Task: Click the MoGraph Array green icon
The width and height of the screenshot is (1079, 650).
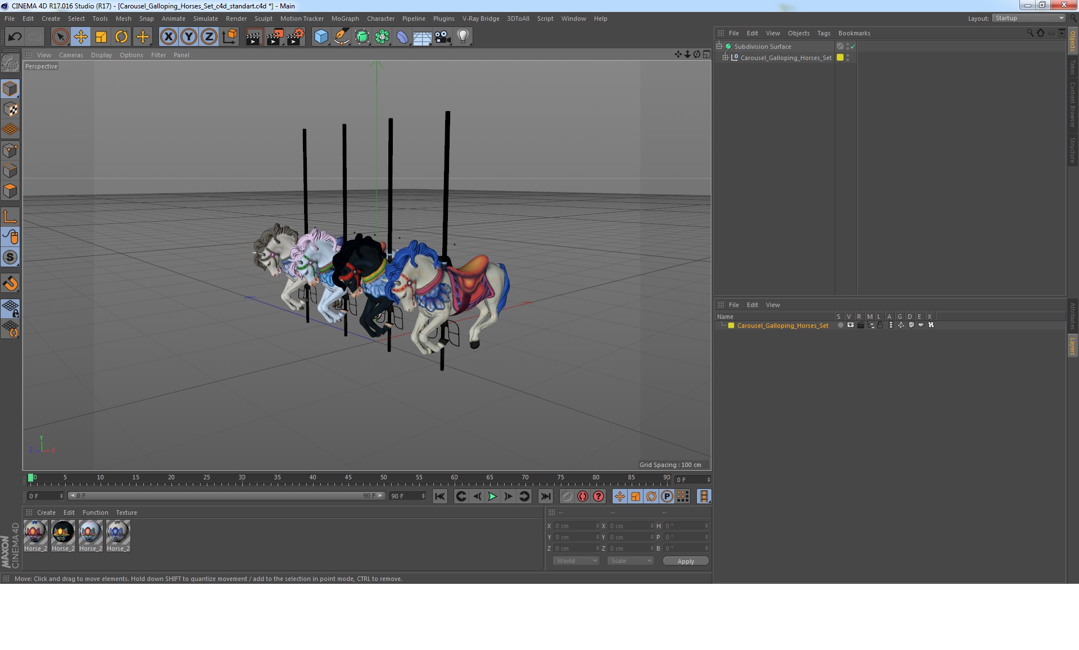Action: tap(382, 37)
